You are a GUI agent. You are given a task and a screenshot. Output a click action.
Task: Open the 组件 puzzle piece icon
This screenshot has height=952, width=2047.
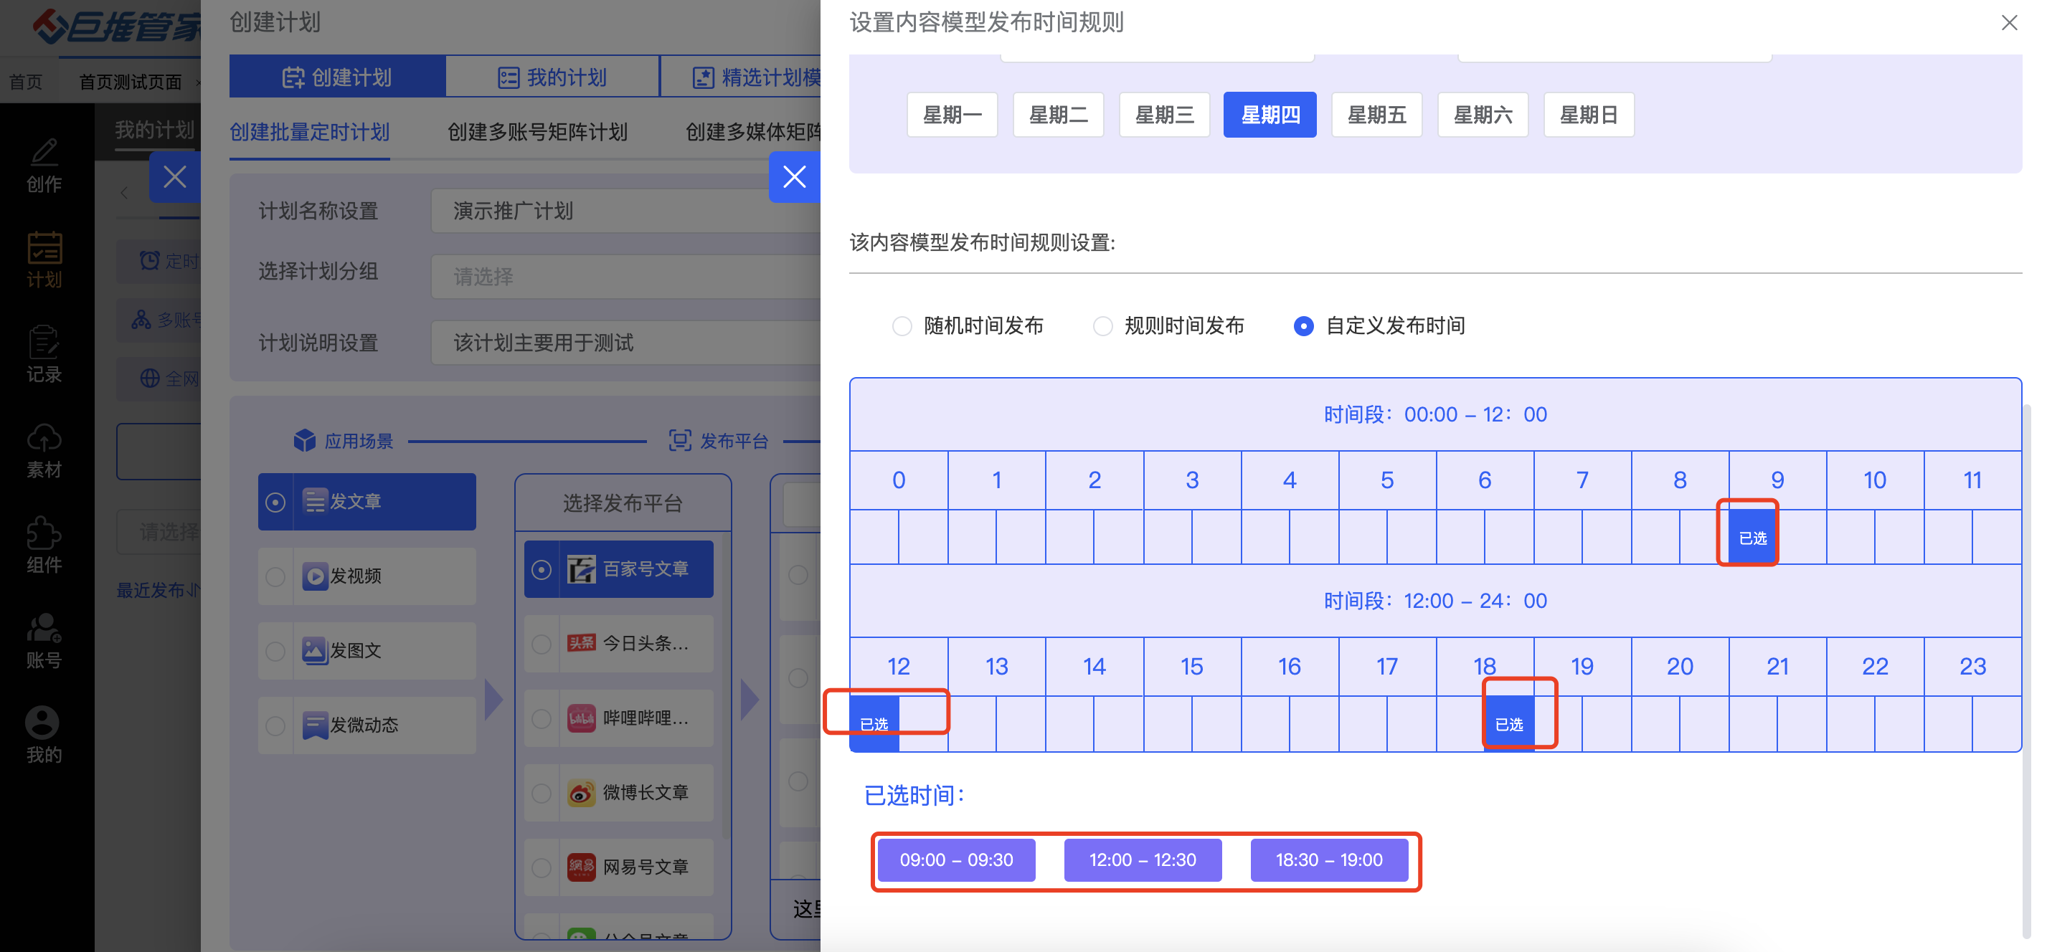click(x=44, y=534)
